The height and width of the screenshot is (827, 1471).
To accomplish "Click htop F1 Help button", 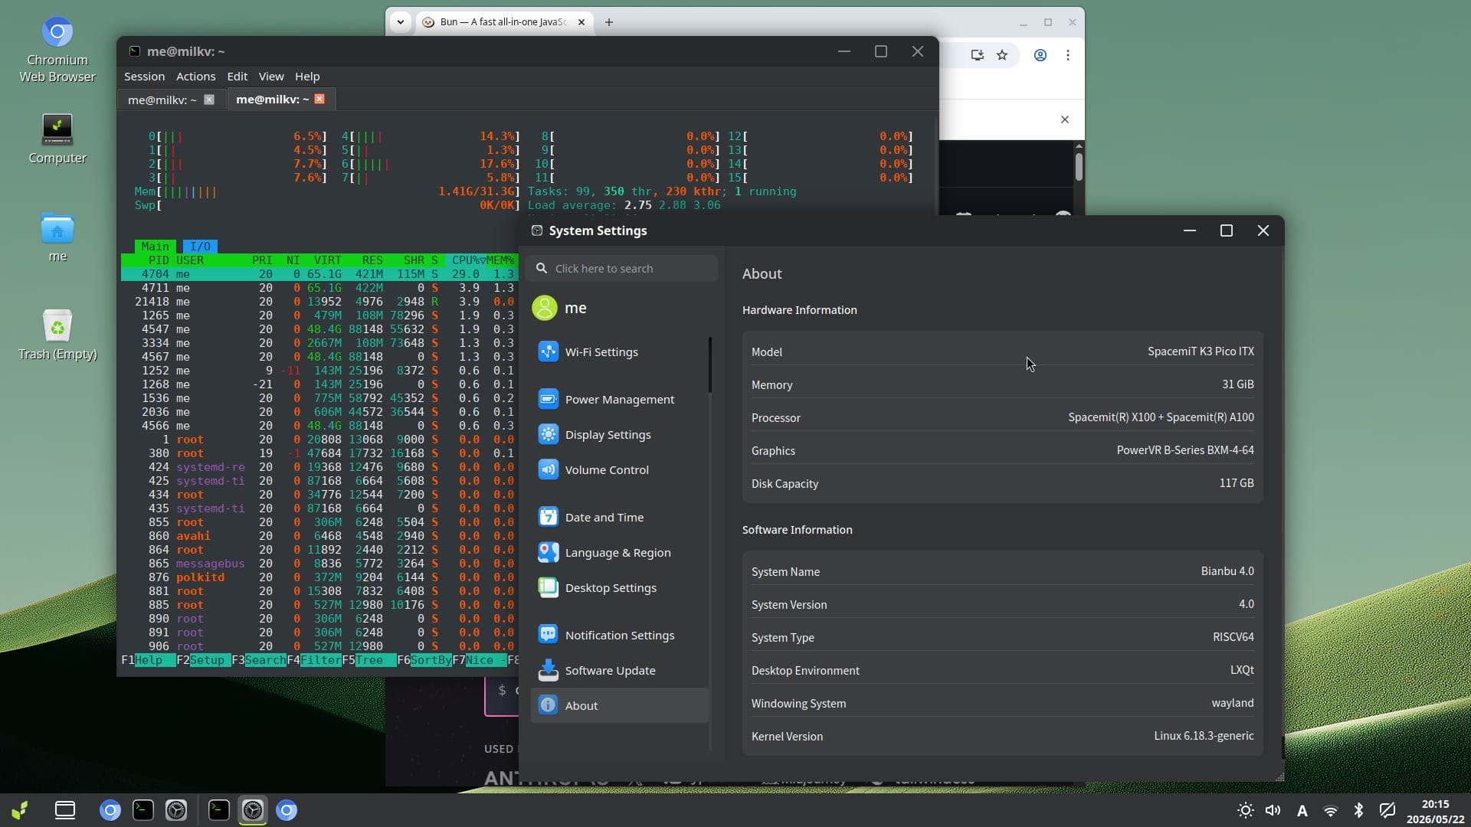I will [x=148, y=660].
